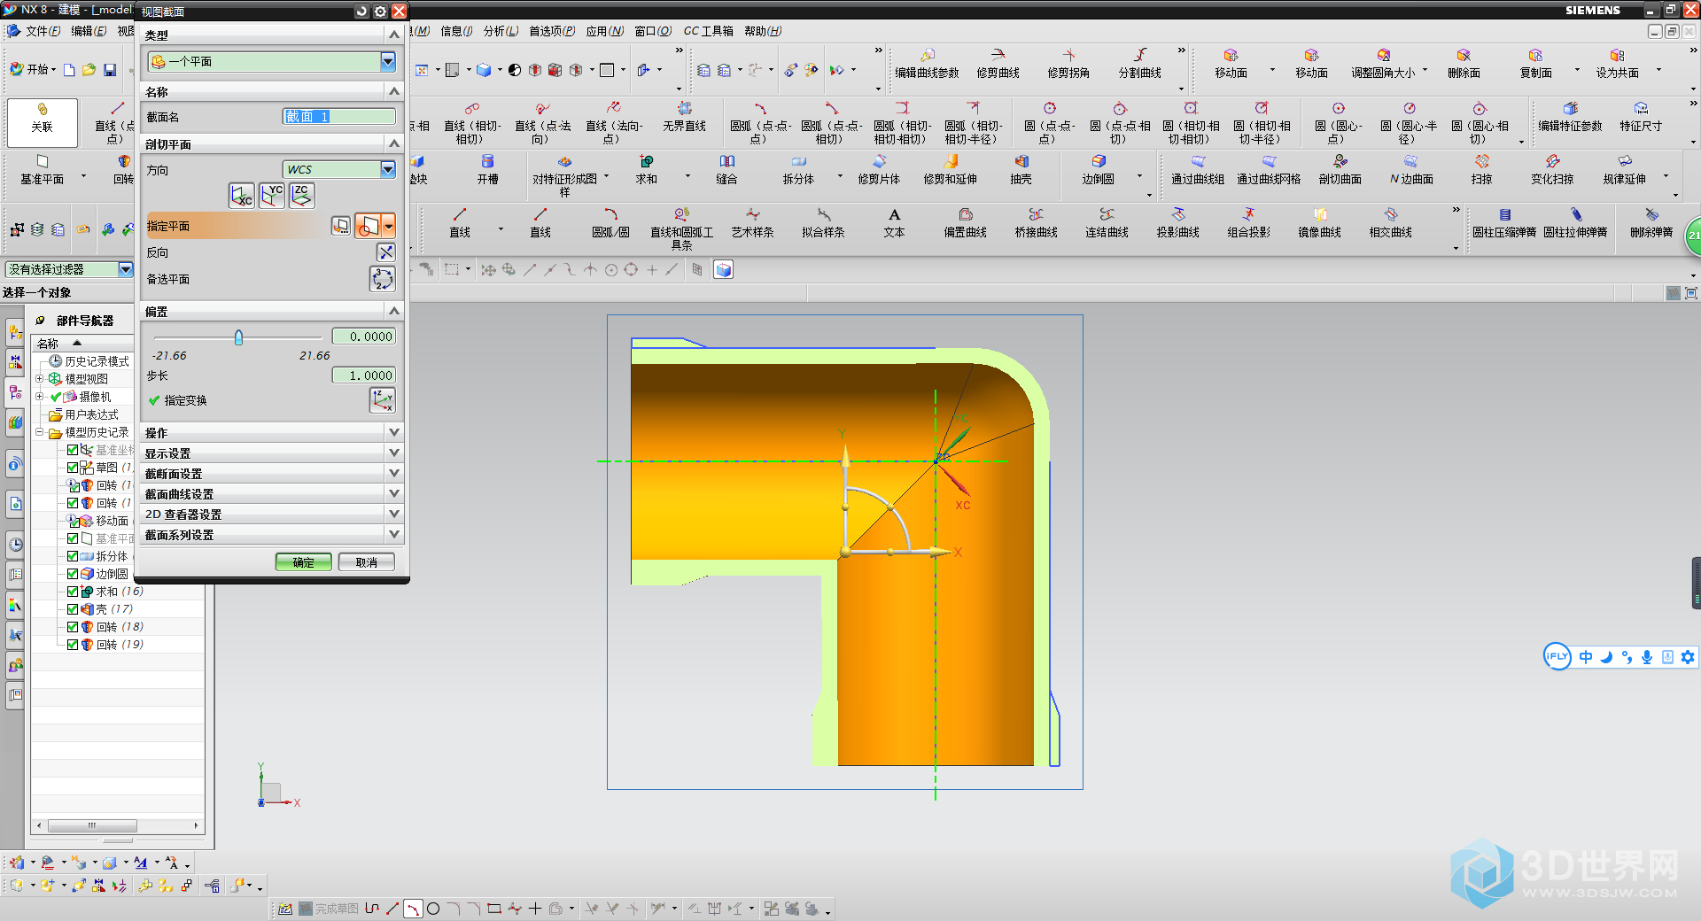The image size is (1701, 921).
Task: Expand the 操作 section
Action: tap(394, 432)
